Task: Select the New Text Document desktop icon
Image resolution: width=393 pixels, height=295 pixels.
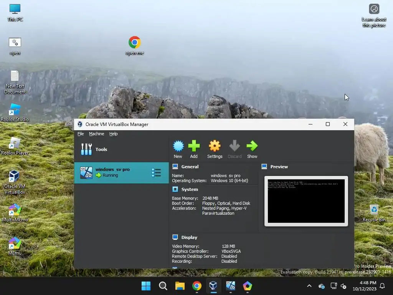Action: coord(15,82)
